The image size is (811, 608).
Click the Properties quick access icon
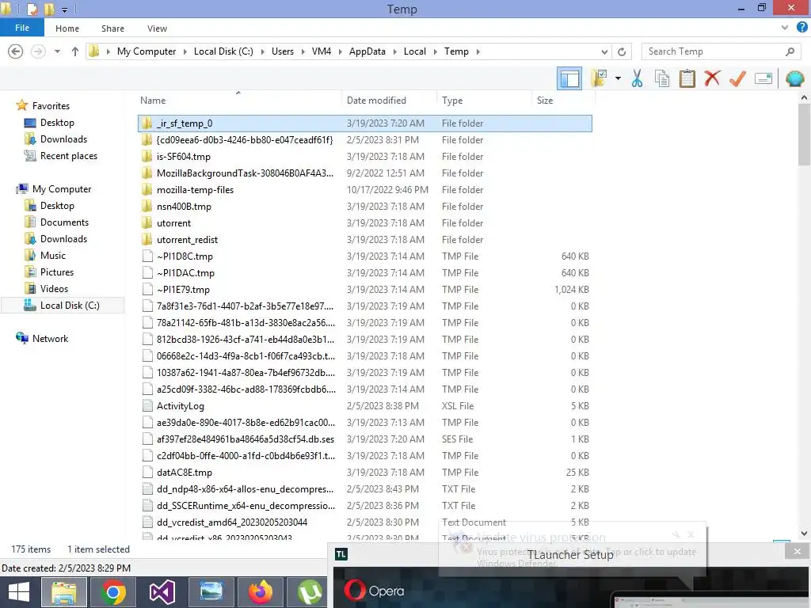(x=32, y=9)
